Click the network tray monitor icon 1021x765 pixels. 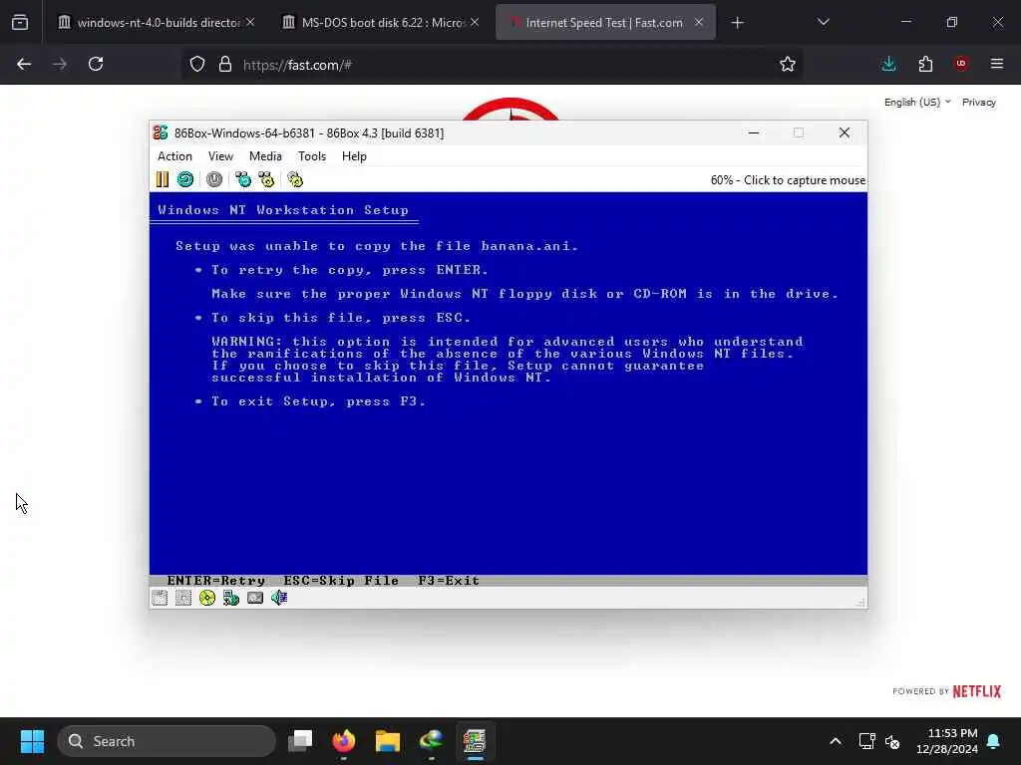[866, 741]
